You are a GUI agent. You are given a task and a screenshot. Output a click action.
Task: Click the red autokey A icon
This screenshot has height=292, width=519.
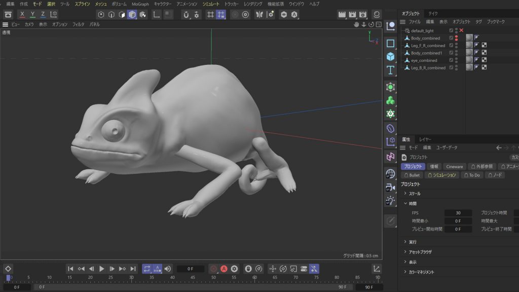[224, 269]
